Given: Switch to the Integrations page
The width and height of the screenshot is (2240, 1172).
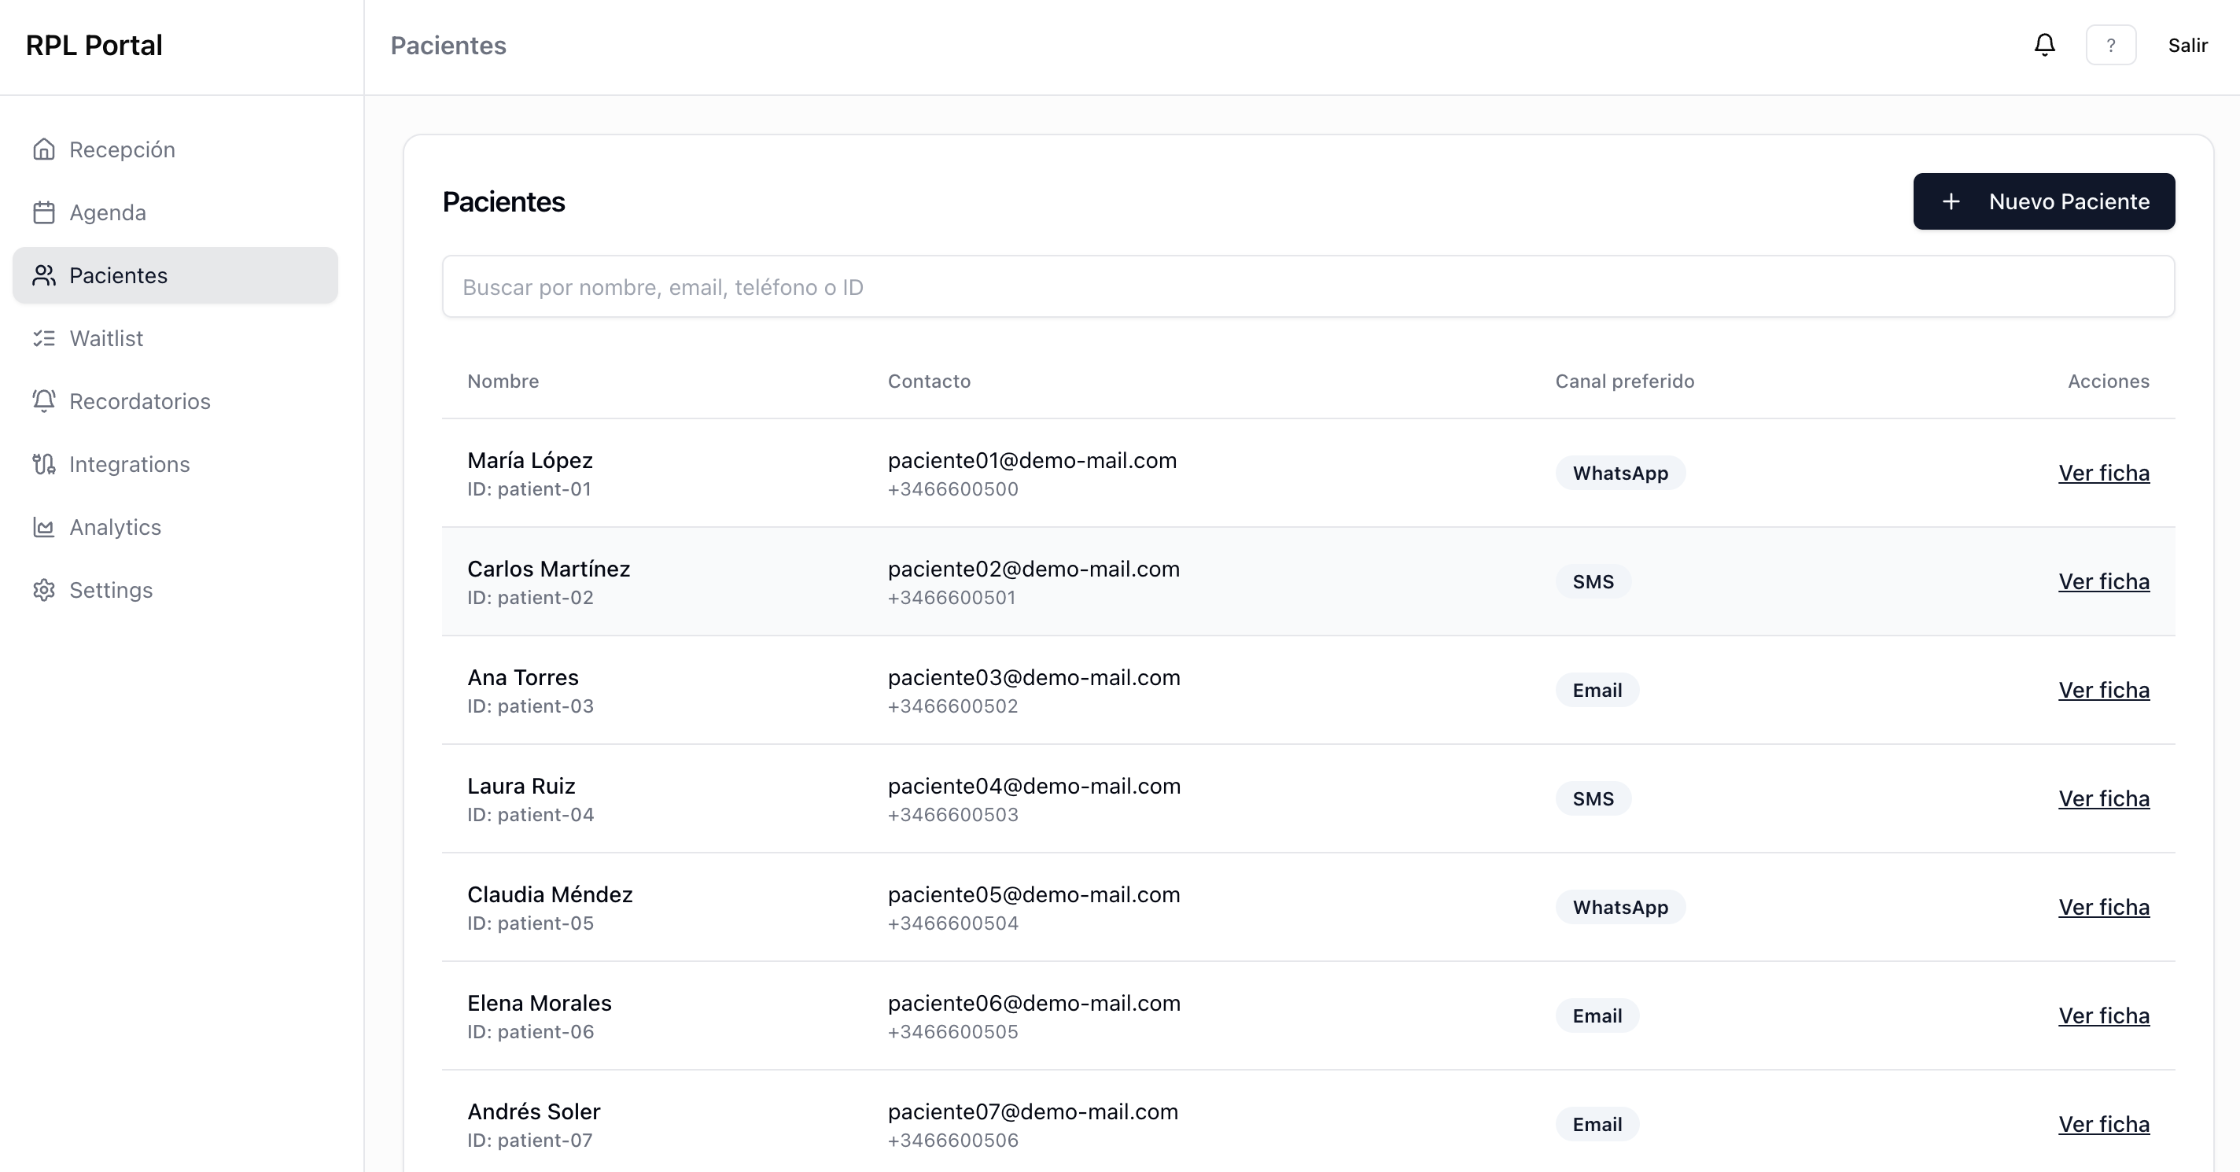Looking at the screenshot, I should point(175,464).
